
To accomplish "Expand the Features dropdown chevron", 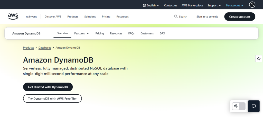I will 88,33.
